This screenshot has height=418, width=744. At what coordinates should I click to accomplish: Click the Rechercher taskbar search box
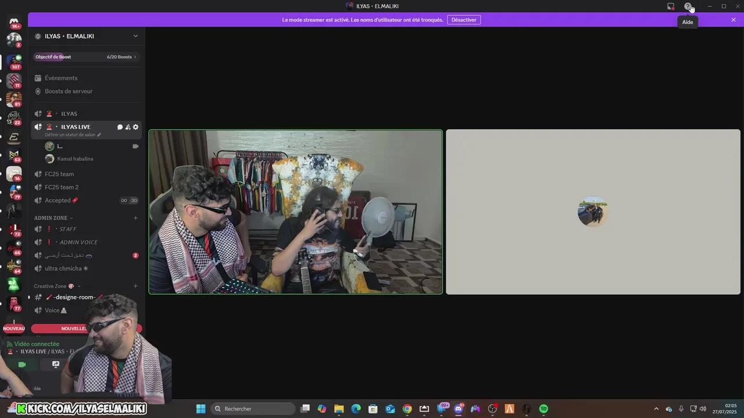(253, 409)
